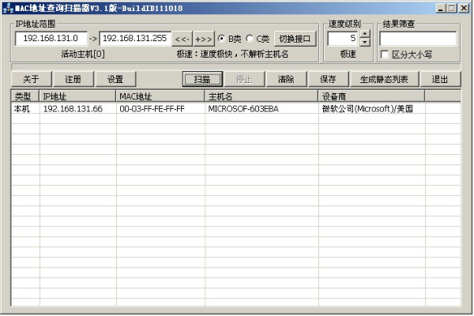Increase speed level with up arrow
This screenshot has width=474, height=316.
pyautogui.click(x=364, y=35)
